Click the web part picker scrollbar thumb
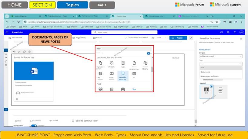 pyautogui.click(x=152, y=69)
